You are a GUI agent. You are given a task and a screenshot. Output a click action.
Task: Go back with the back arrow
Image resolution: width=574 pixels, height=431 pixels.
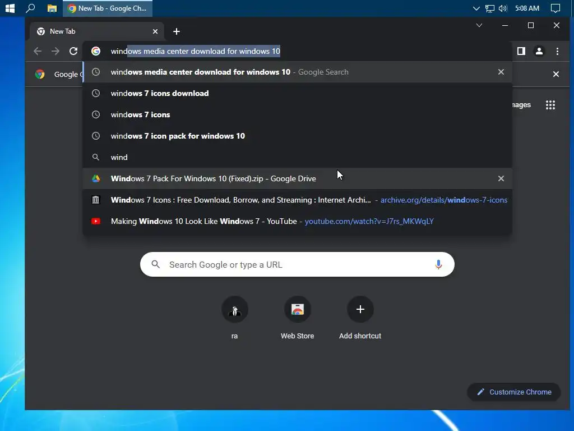click(x=38, y=51)
